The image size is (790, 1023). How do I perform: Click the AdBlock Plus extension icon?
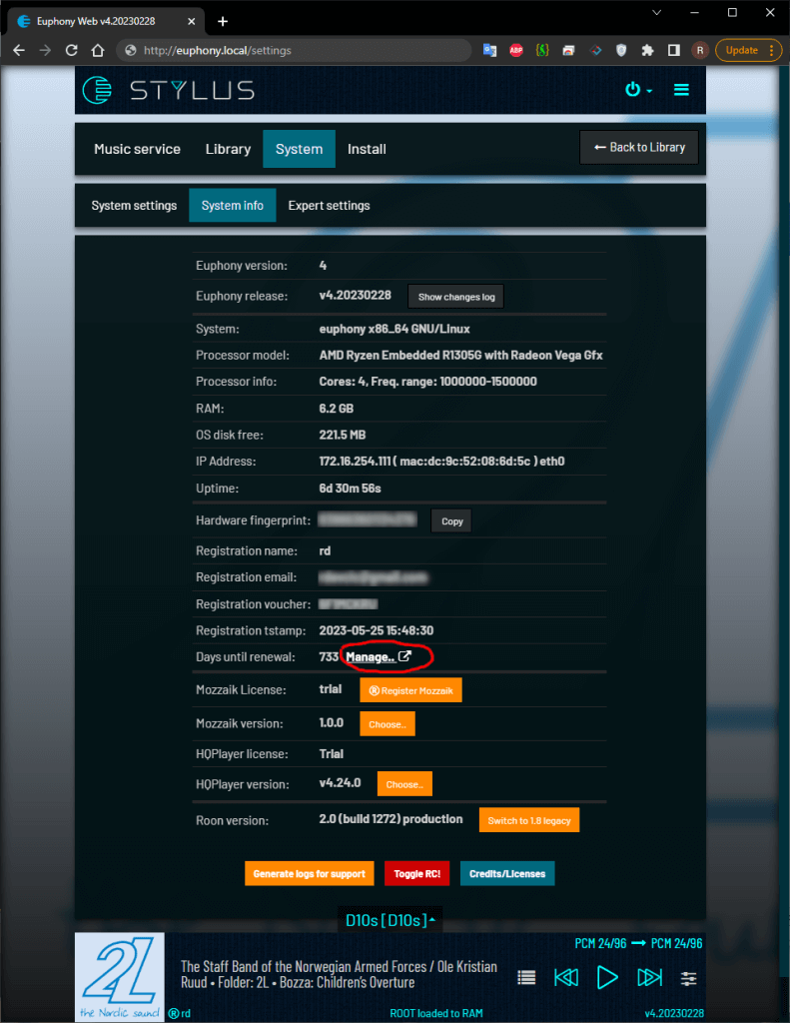(x=516, y=50)
